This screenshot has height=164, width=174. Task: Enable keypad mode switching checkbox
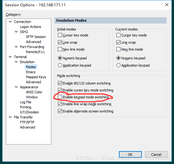pyautogui.click(x=60, y=97)
